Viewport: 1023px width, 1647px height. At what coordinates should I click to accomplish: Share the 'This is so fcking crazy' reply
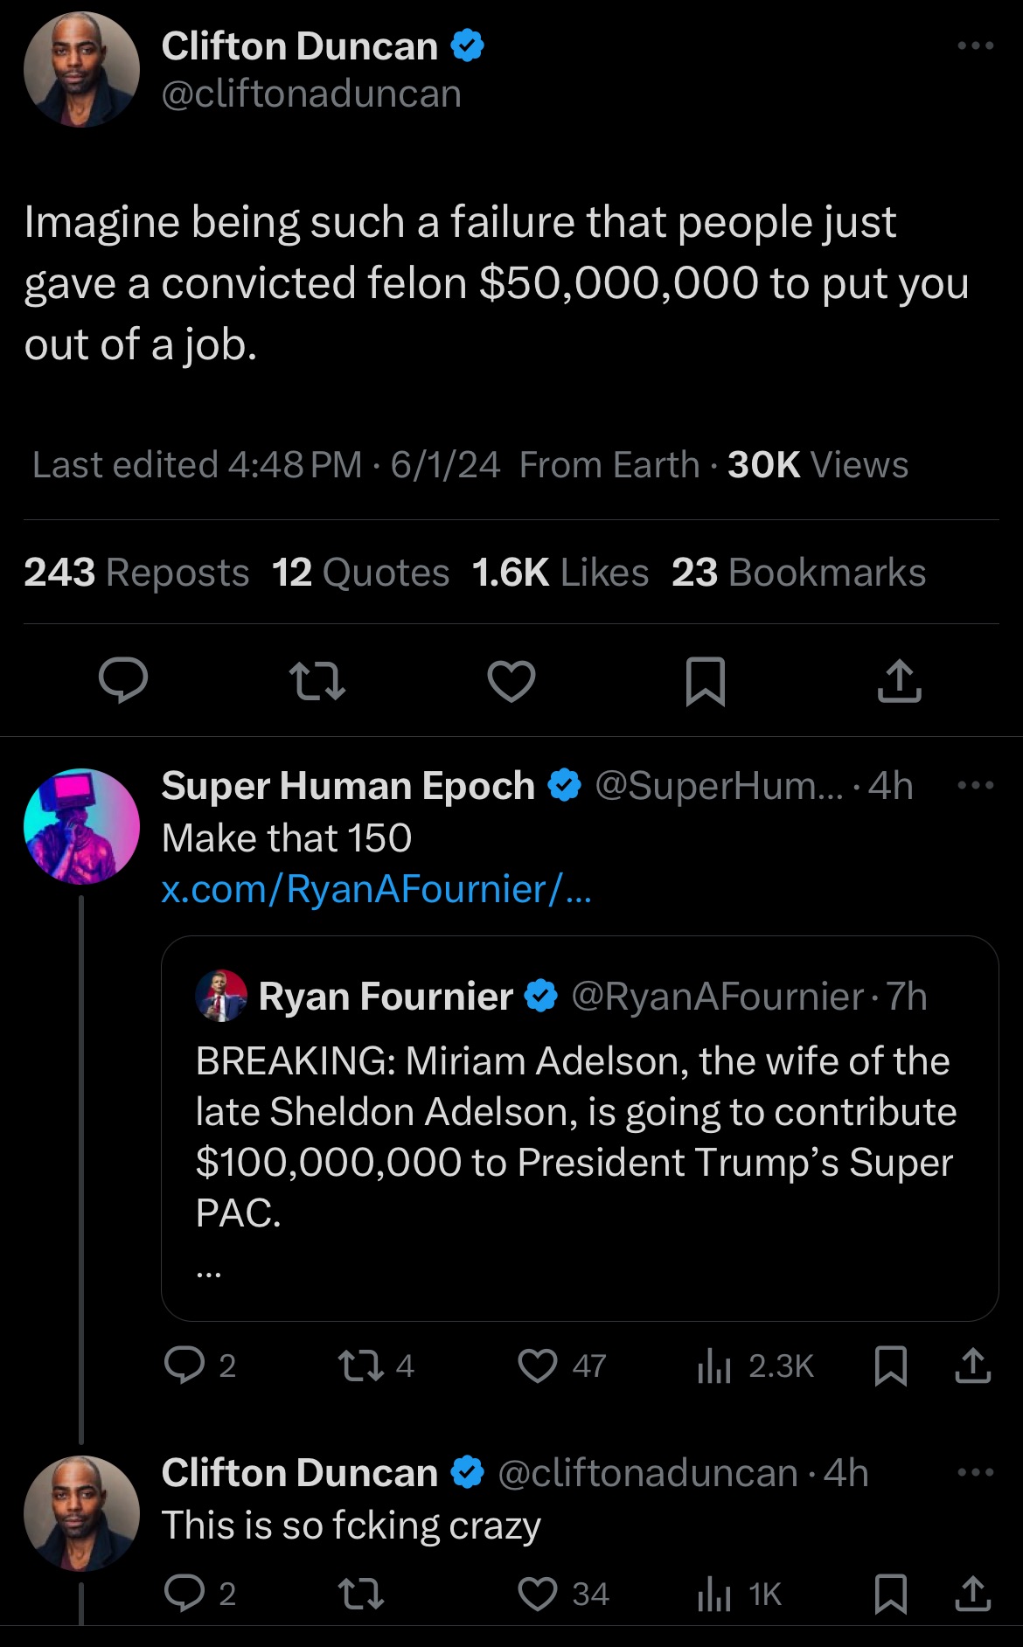[x=972, y=1595]
